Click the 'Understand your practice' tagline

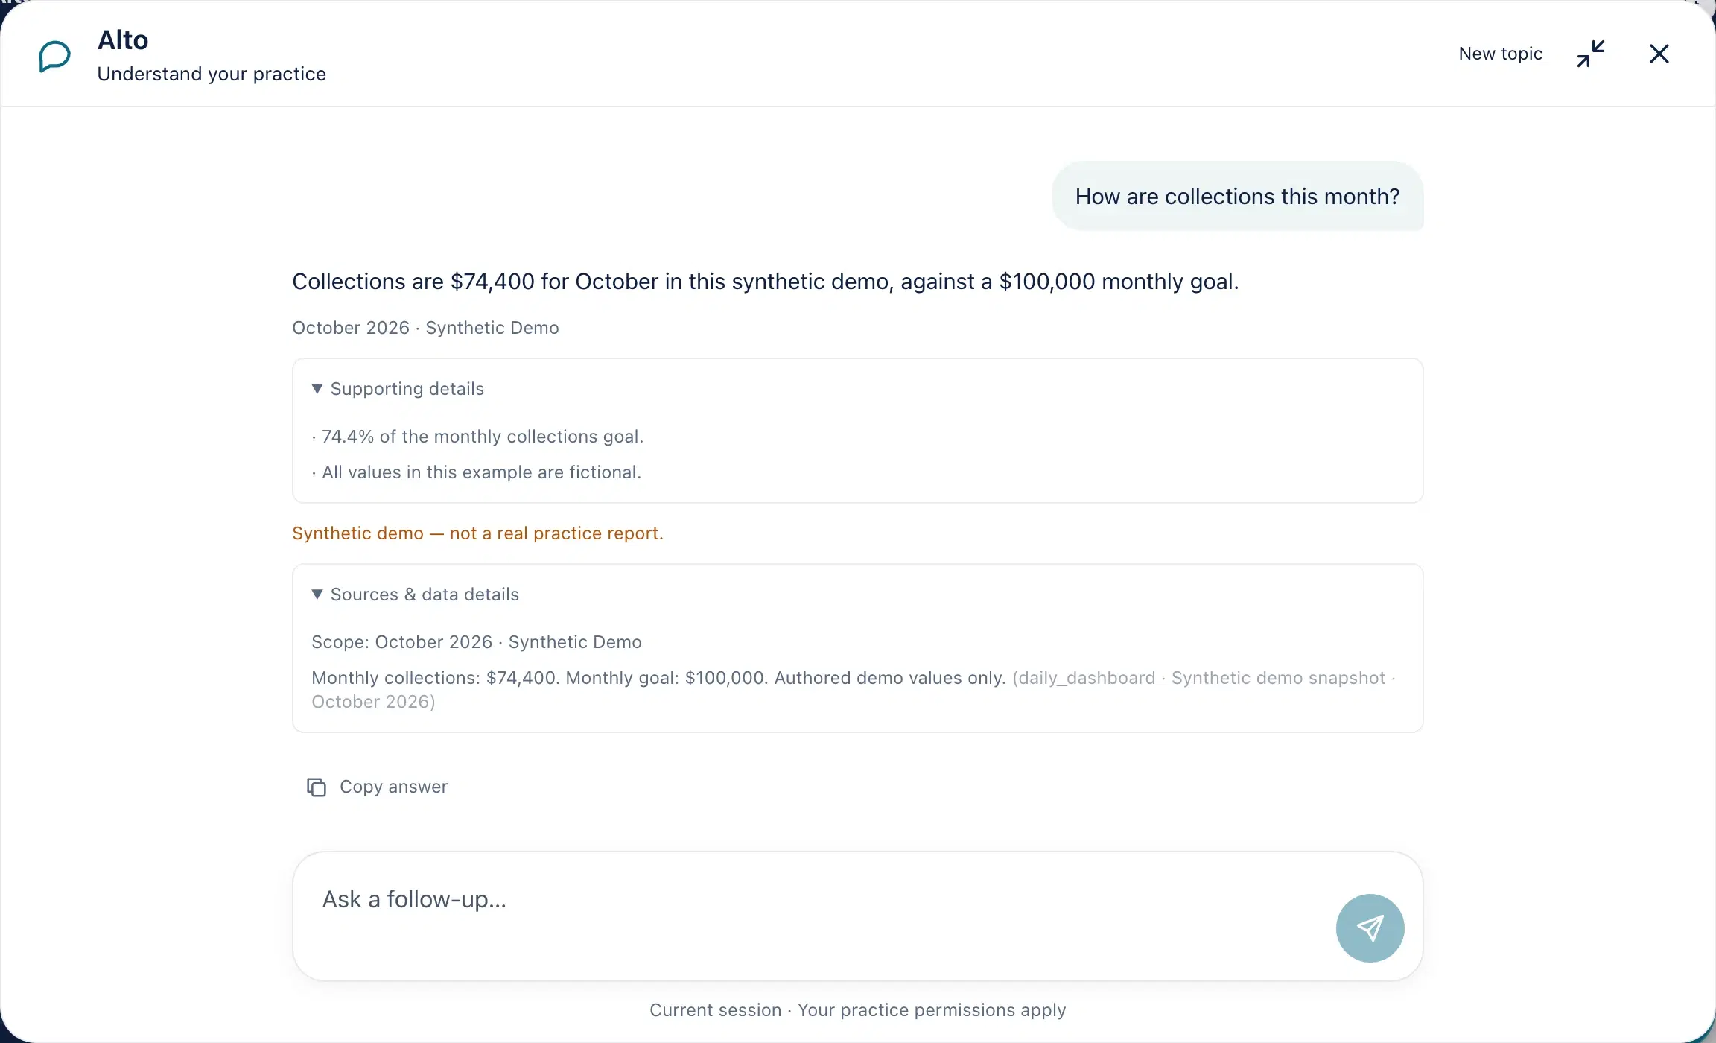(x=212, y=74)
